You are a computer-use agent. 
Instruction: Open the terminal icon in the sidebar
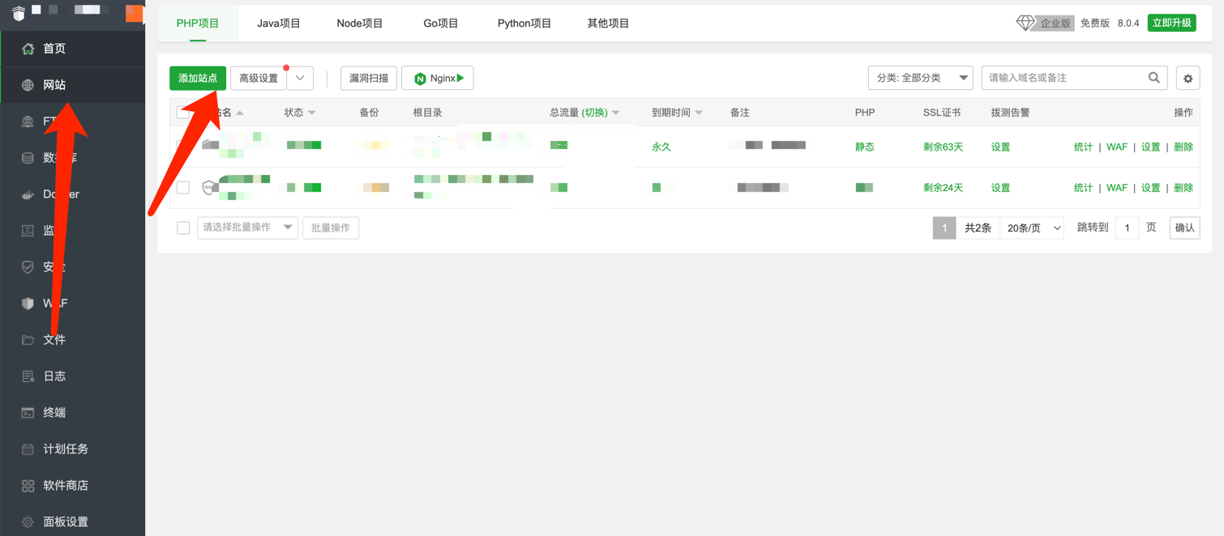pyautogui.click(x=28, y=413)
